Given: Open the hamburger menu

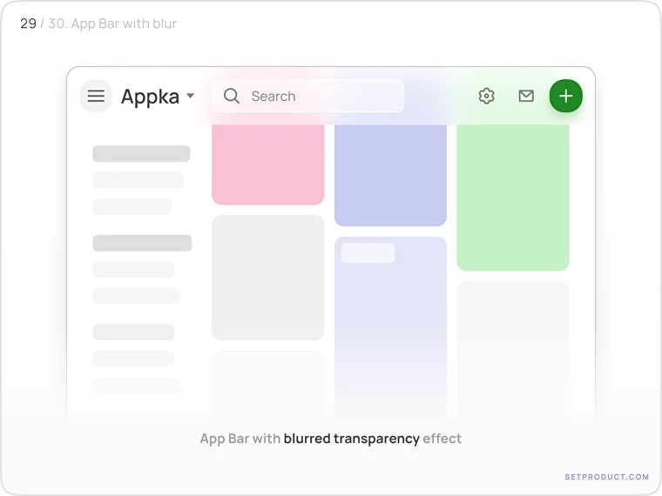Looking at the screenshot, I should point(96,96).
